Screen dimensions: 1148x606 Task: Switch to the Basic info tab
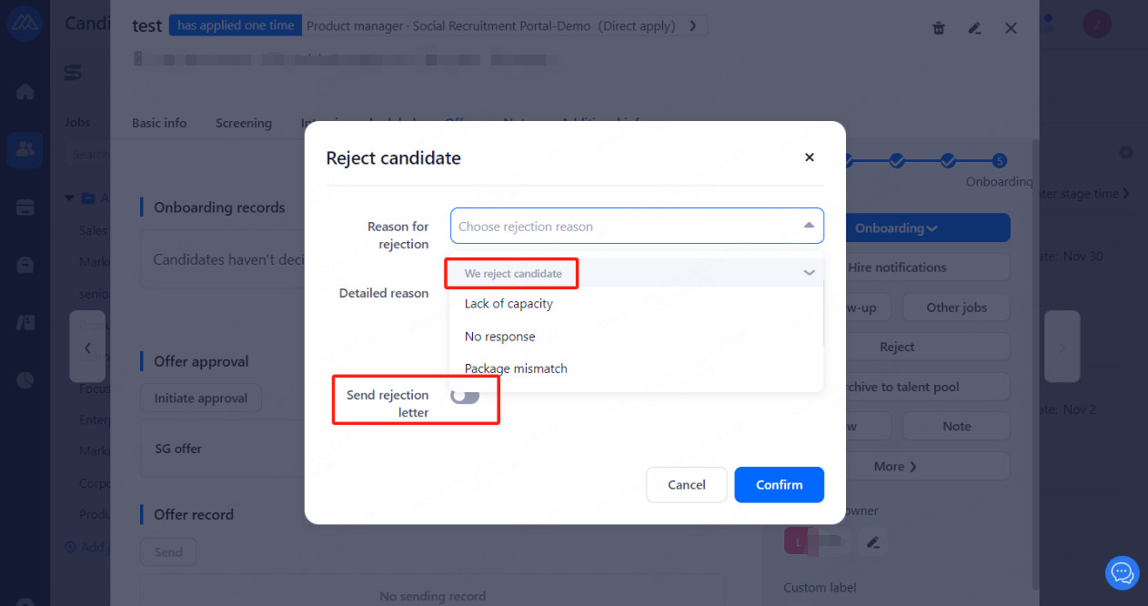pyautogui.click(x=159, y=123)
